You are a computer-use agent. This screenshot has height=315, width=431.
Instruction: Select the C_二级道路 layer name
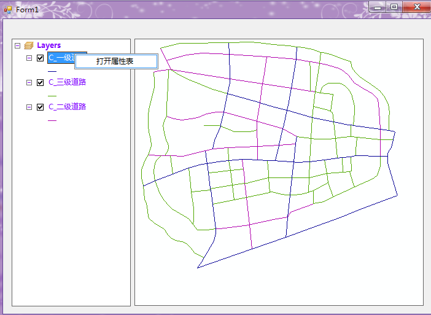coord(67,107)
